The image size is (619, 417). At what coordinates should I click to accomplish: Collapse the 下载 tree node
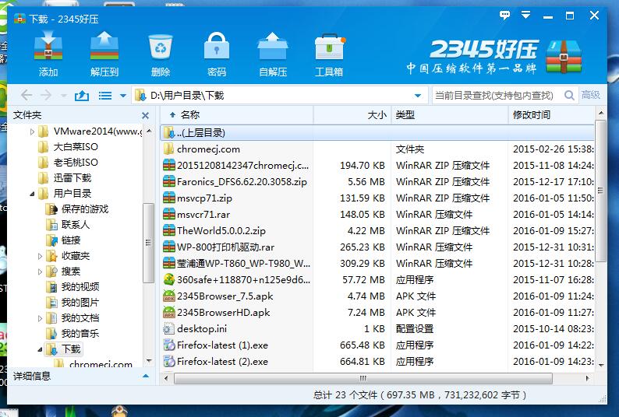40,349
